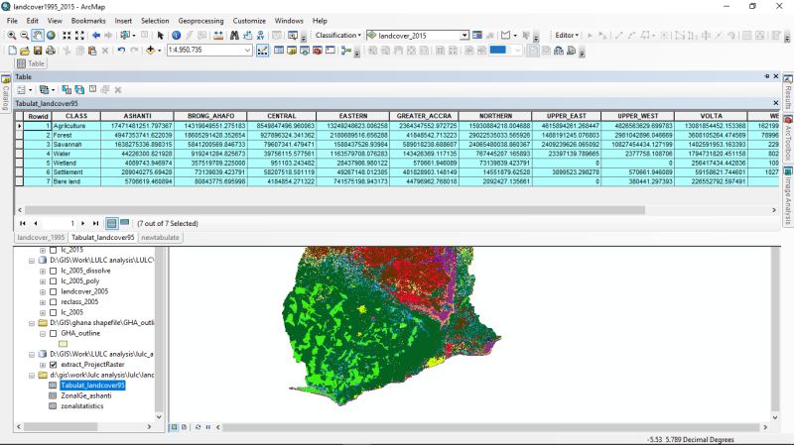Open the Table of Contents window icon

(279, 51)
